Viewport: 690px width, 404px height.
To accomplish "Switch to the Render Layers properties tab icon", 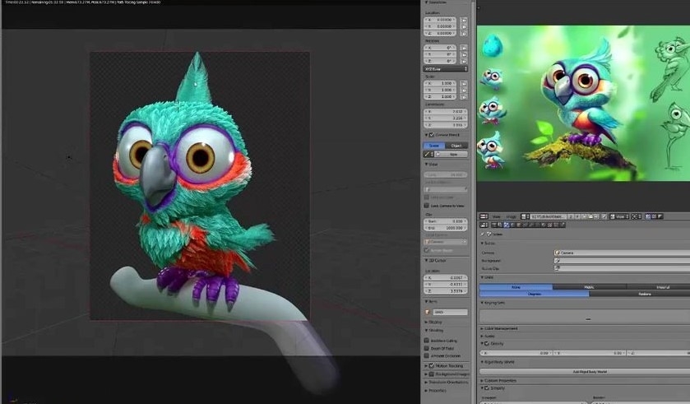I will pyautogui.click(x=500, y=225).
